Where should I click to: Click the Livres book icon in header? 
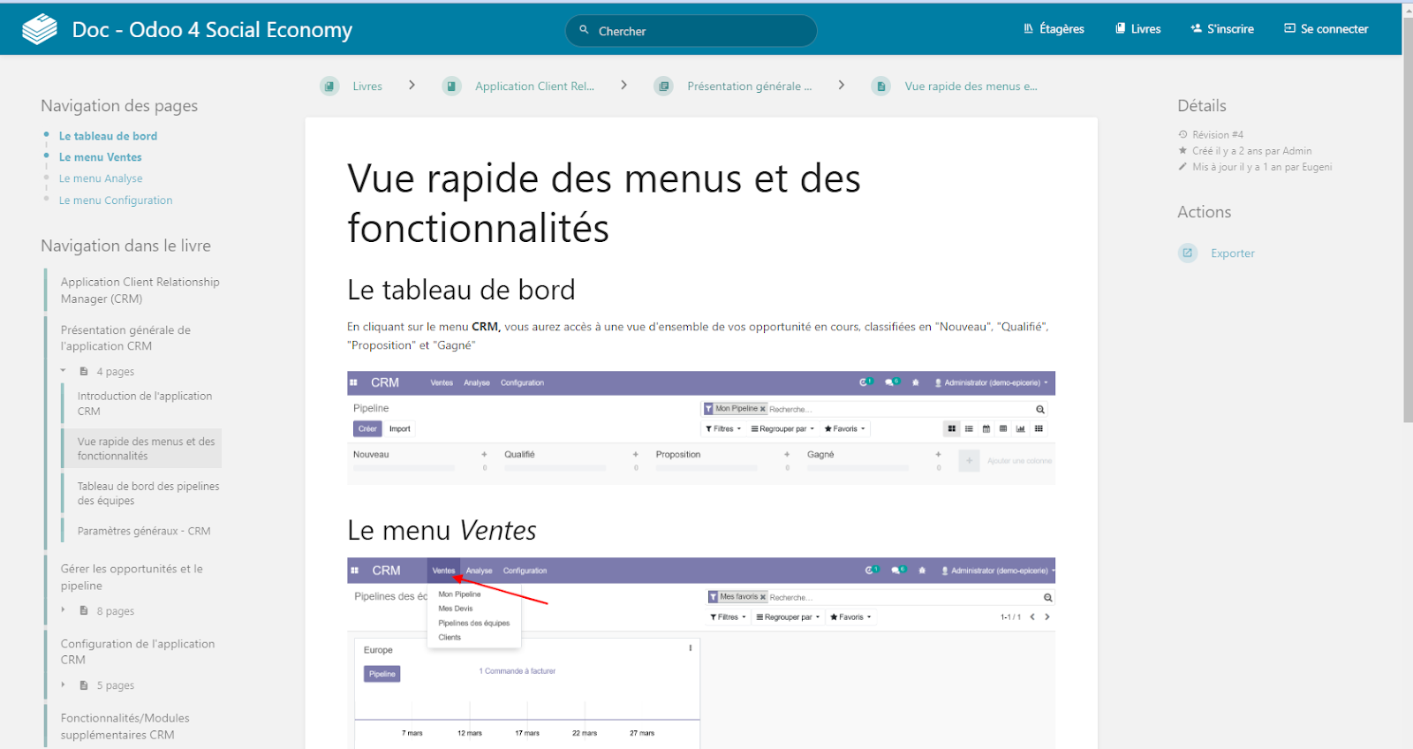pyautogui.click(x=1121, y=29)
